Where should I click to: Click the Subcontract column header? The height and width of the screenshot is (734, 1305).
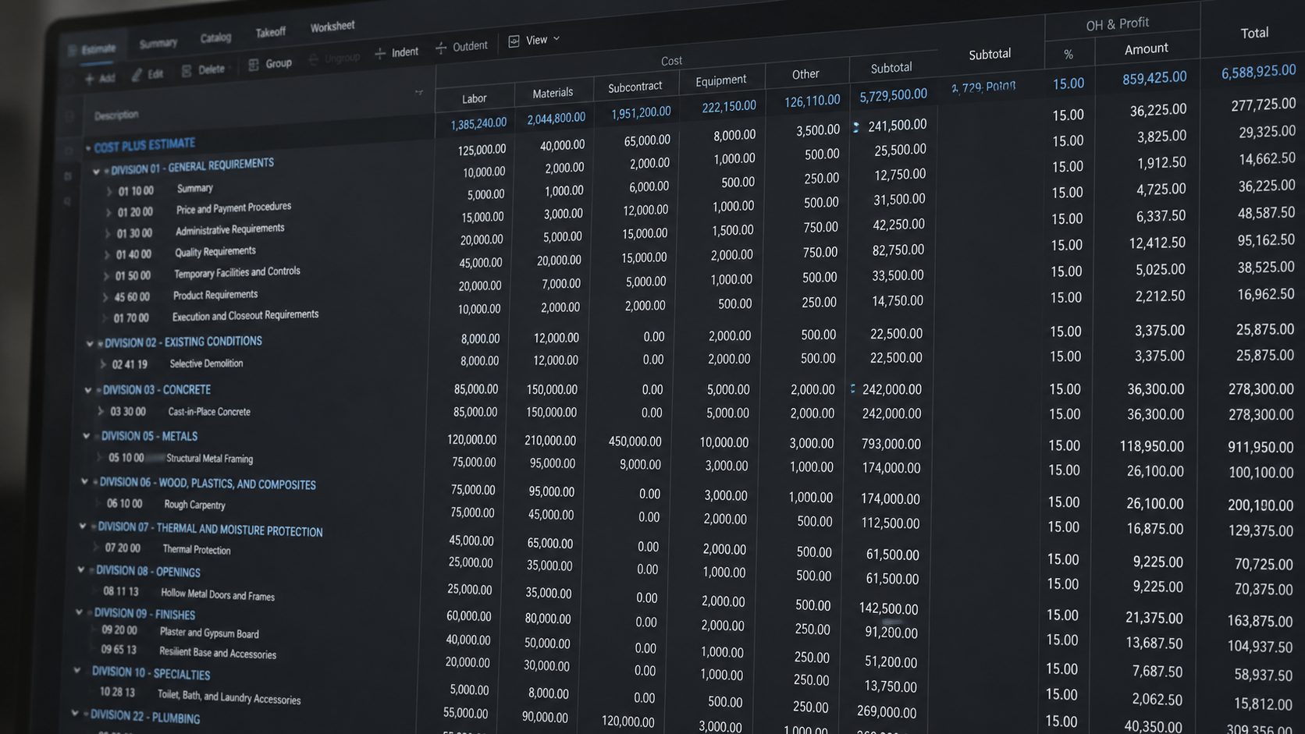(x=635, y=87)
